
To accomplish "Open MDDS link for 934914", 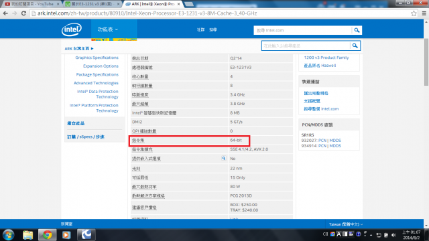I will click(335, 146).
